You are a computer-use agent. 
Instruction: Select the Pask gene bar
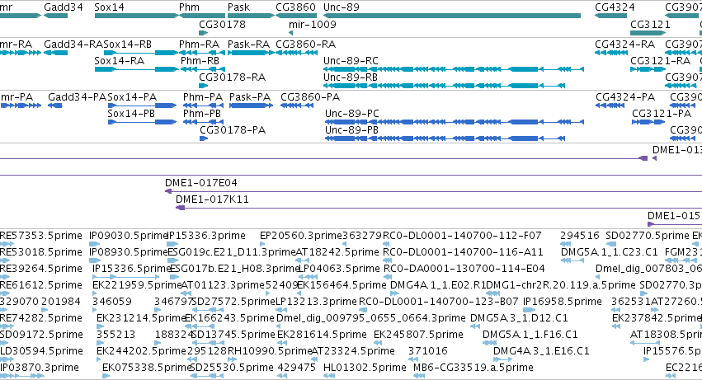coord(251,16)
